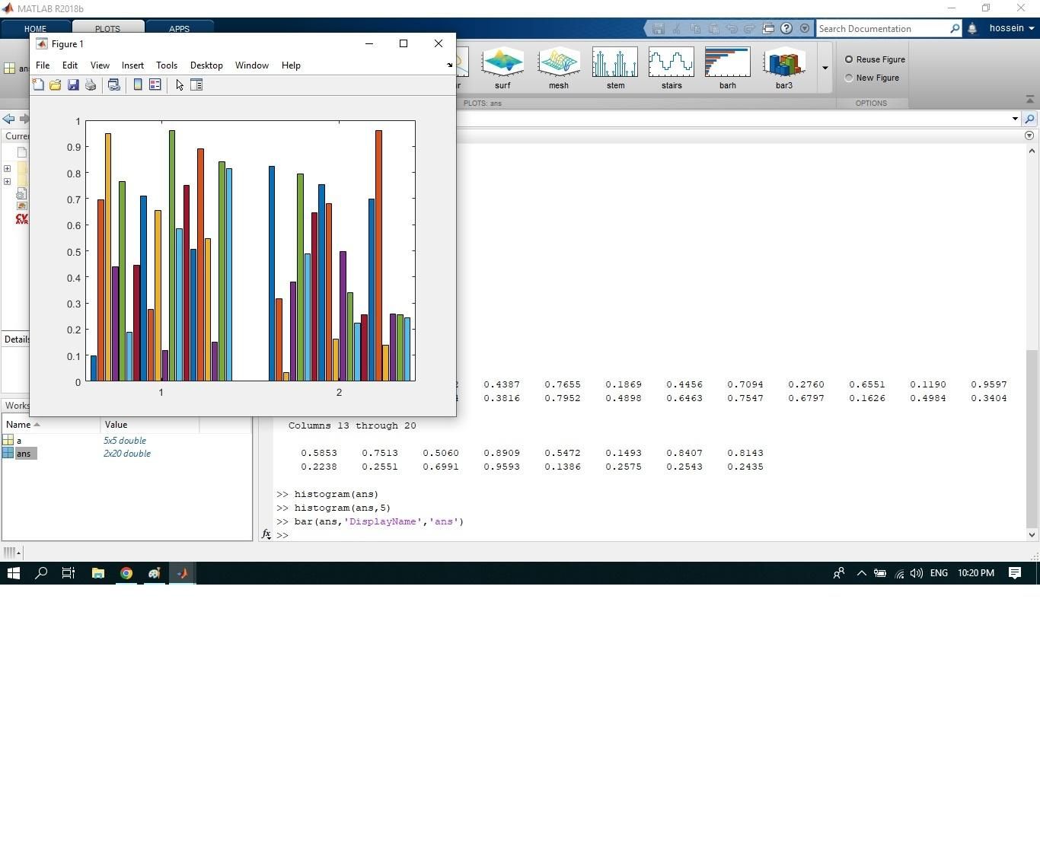Select workspace variable ans
This screenshot has height=854, width=1040.
click(24, 454)
